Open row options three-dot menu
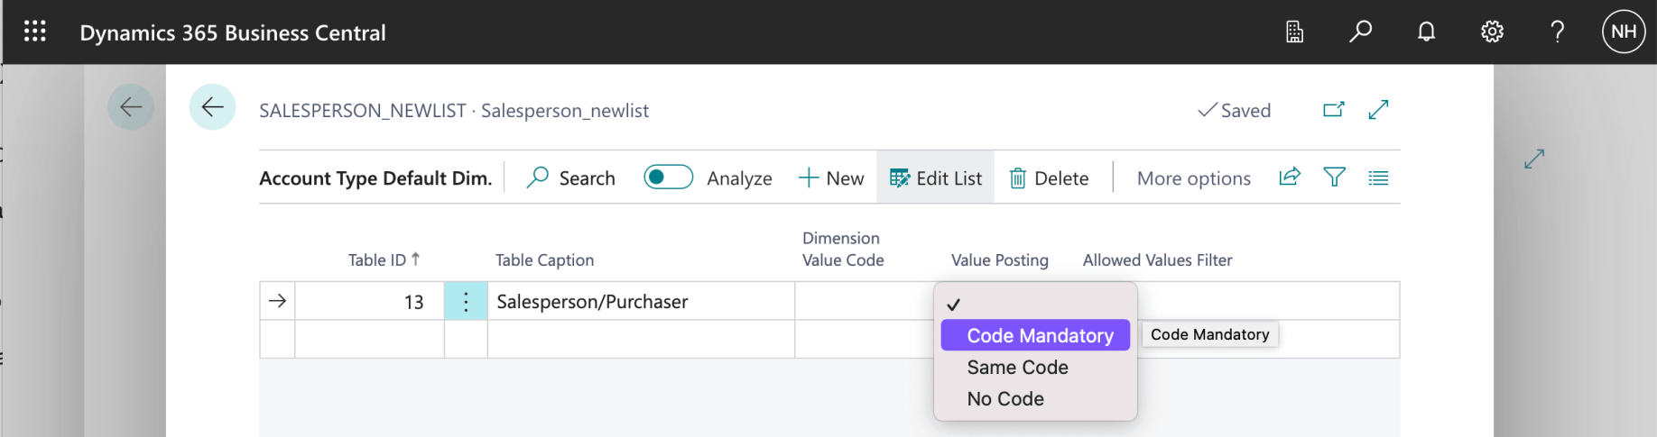Screen dimensions: 1657x437 click(466, 302)
